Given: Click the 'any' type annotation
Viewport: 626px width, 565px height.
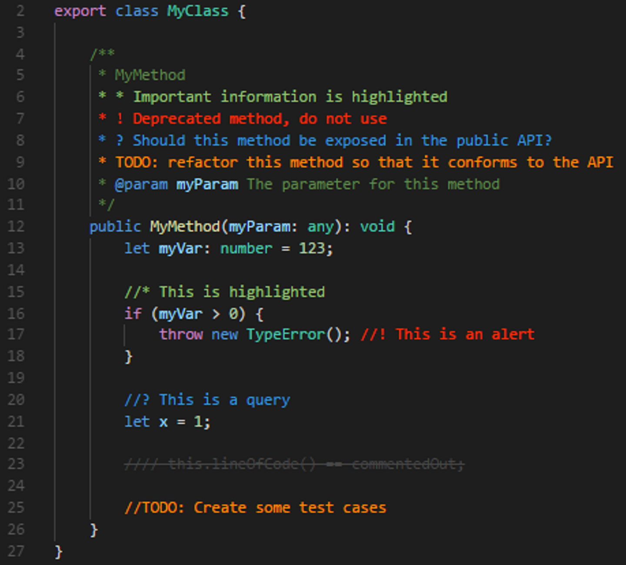Looking at the screenshot, I should (x=321, y=227).
